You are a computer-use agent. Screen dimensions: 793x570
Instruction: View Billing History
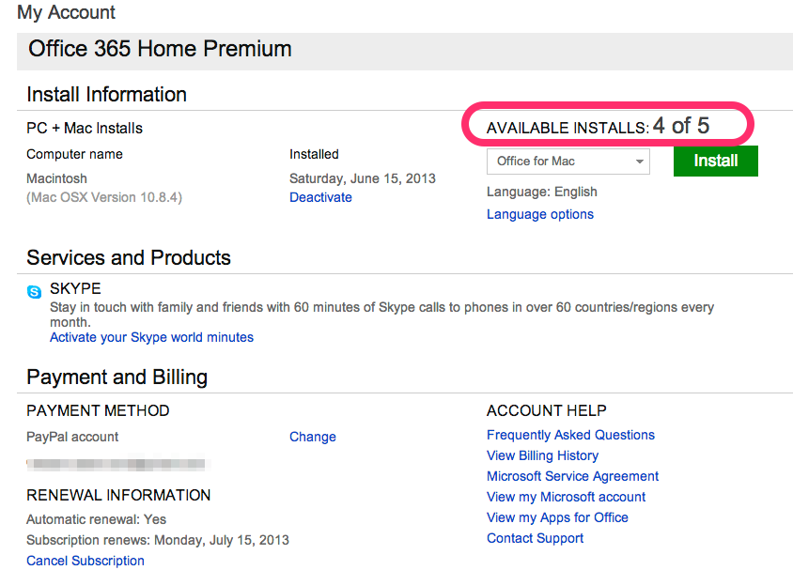pyautogui.click(x=543, y=455)
